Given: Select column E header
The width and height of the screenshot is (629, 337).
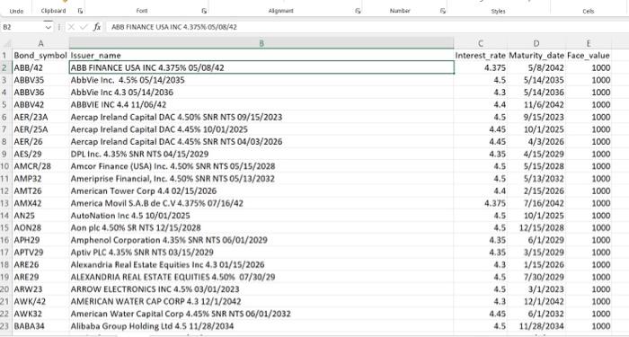Looking at the screenshot, I should [x=589, y=43].
